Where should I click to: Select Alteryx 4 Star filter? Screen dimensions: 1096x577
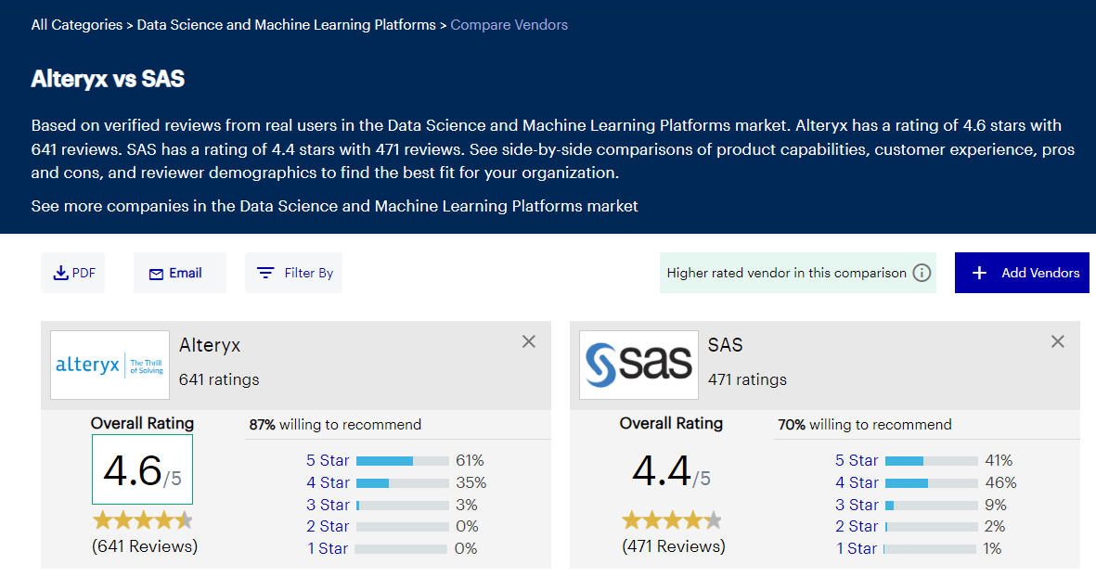pyautogui.click(x=328, y=482)
